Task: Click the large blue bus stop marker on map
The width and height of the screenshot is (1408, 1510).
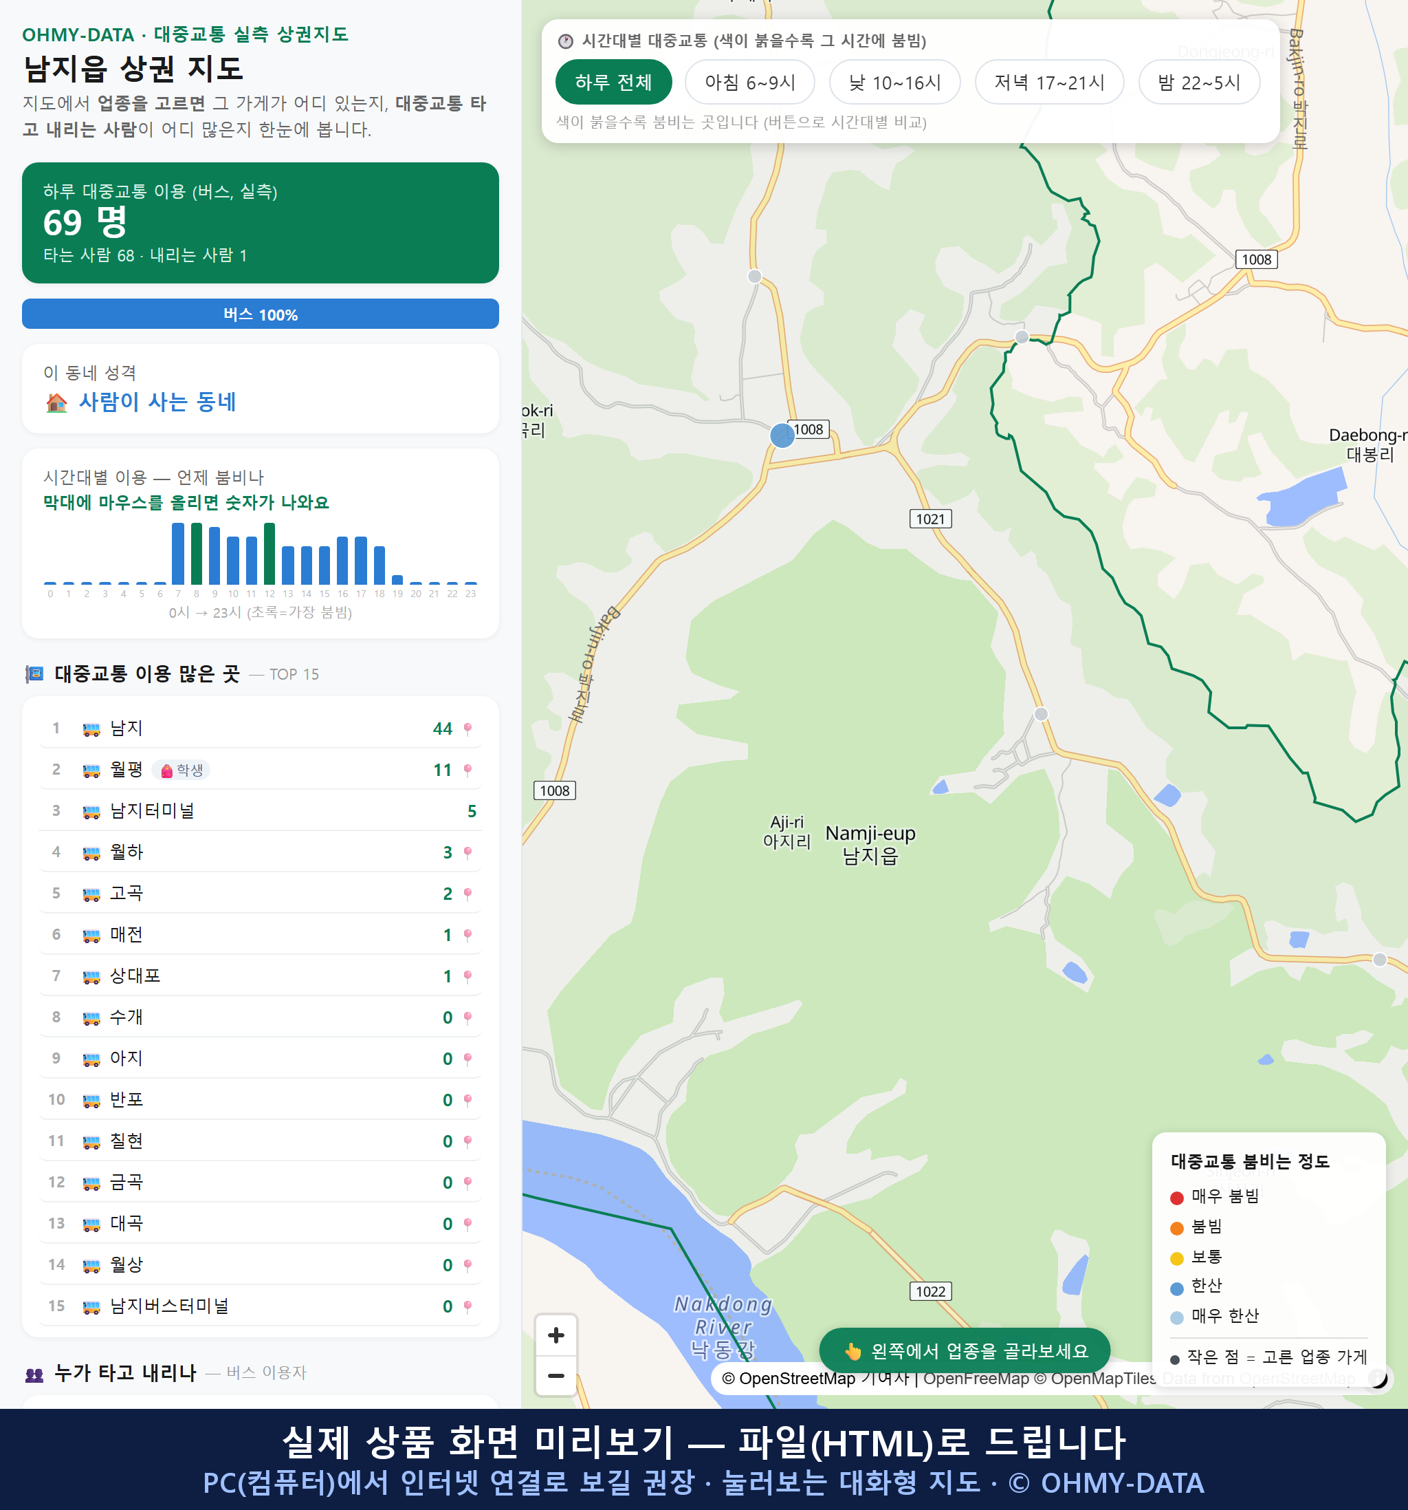Action: [x=782, y=435]
